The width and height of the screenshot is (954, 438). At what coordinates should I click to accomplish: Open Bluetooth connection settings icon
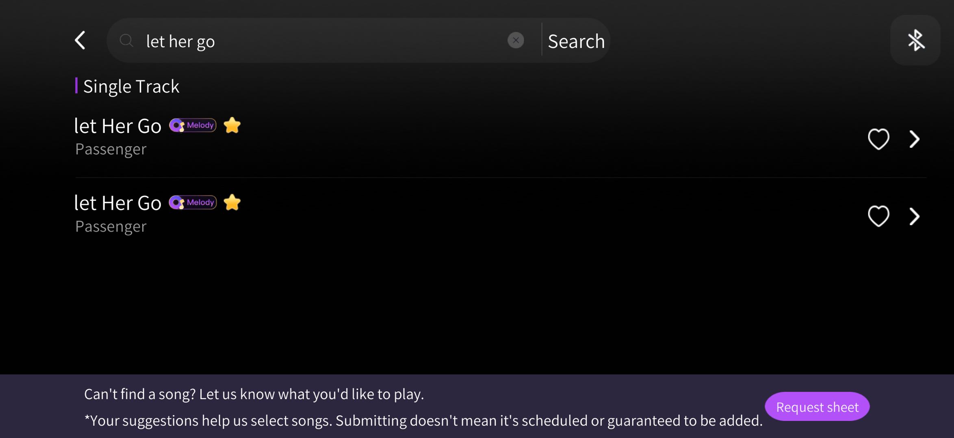click(915, 40)
